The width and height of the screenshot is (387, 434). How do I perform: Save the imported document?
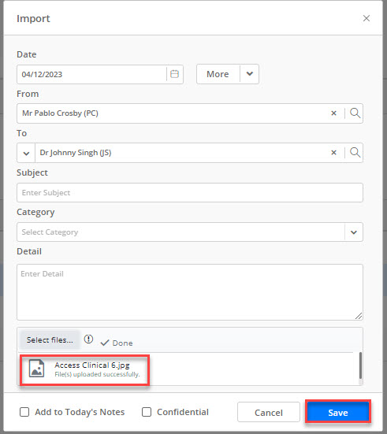coord(338,412)
